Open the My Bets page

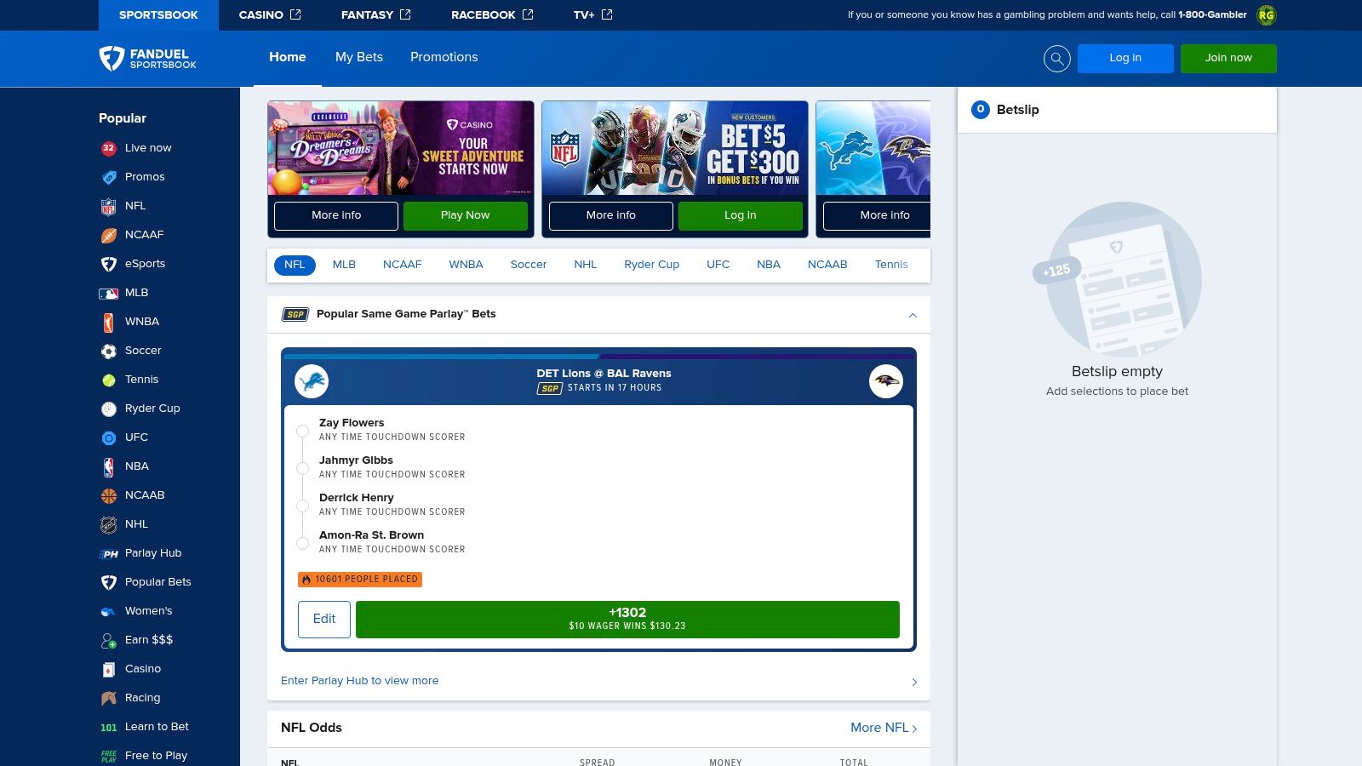[x=358, y=57]
